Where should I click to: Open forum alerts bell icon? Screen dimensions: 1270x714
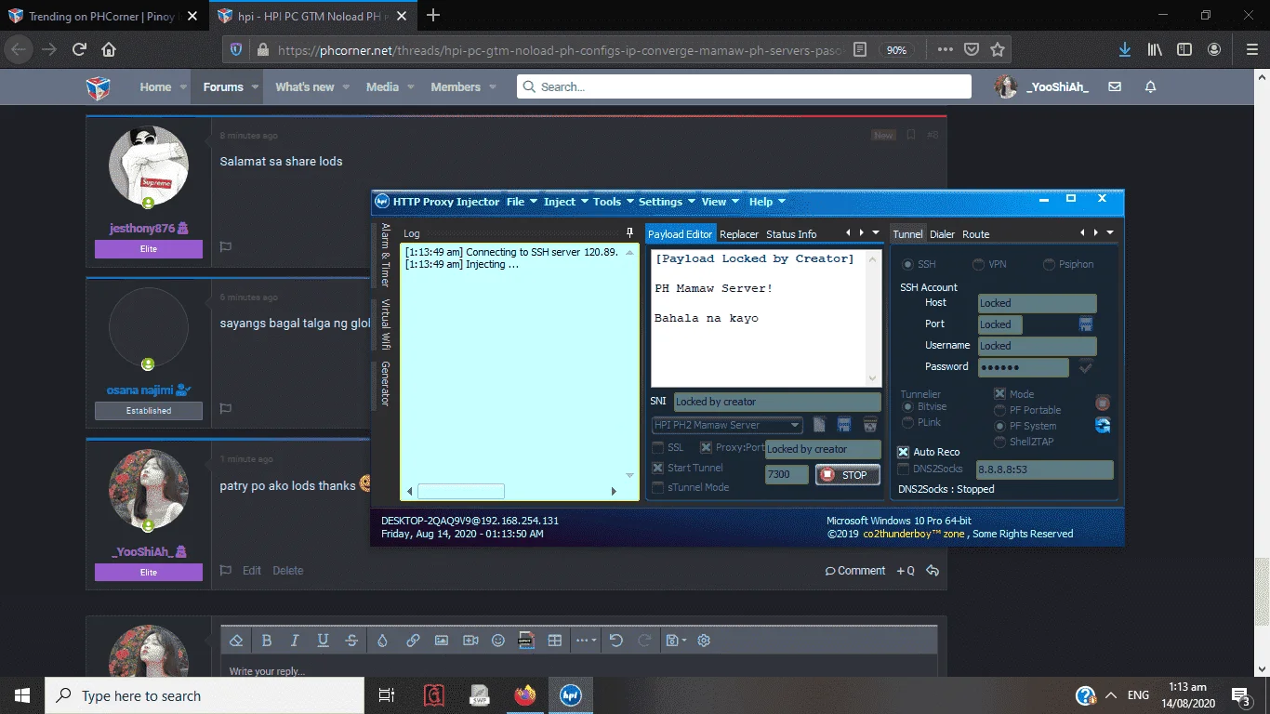[x=1150, y=86]
